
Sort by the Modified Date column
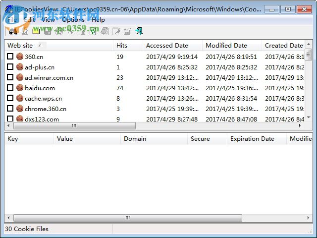(232, 46)
